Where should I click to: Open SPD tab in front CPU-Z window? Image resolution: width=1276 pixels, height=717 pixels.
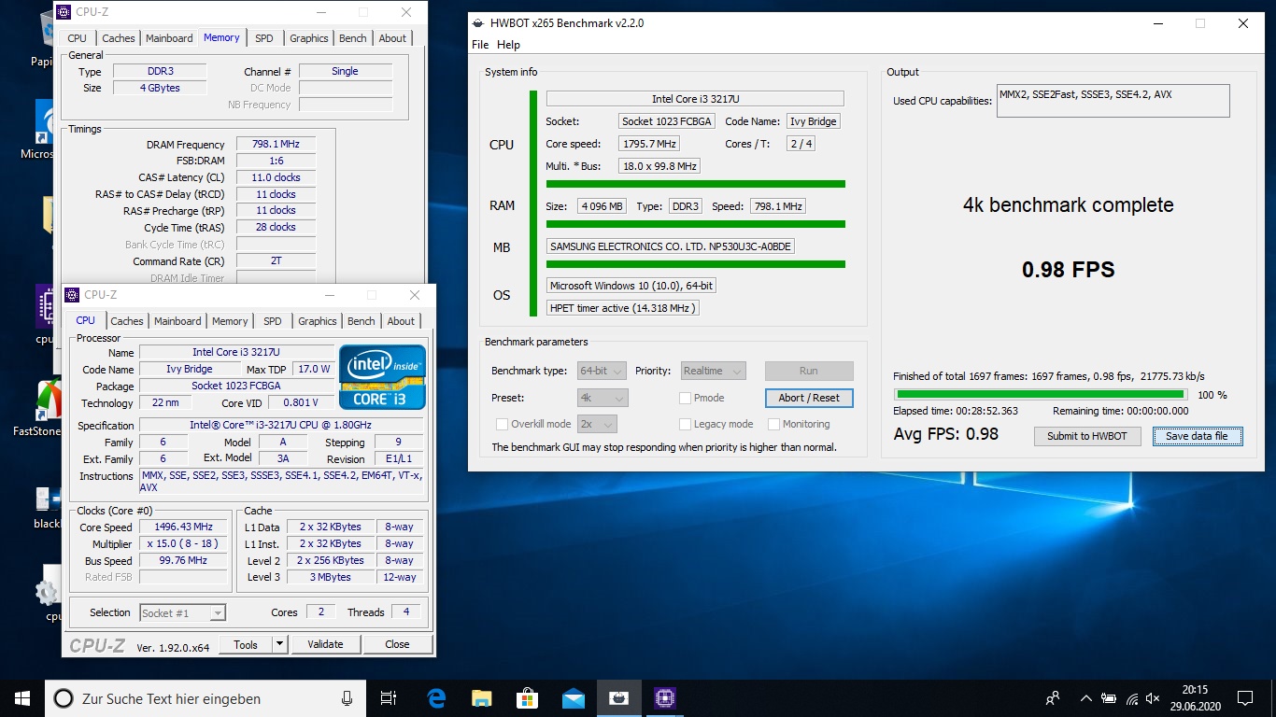pyautogui.click(x=272, y=321)
